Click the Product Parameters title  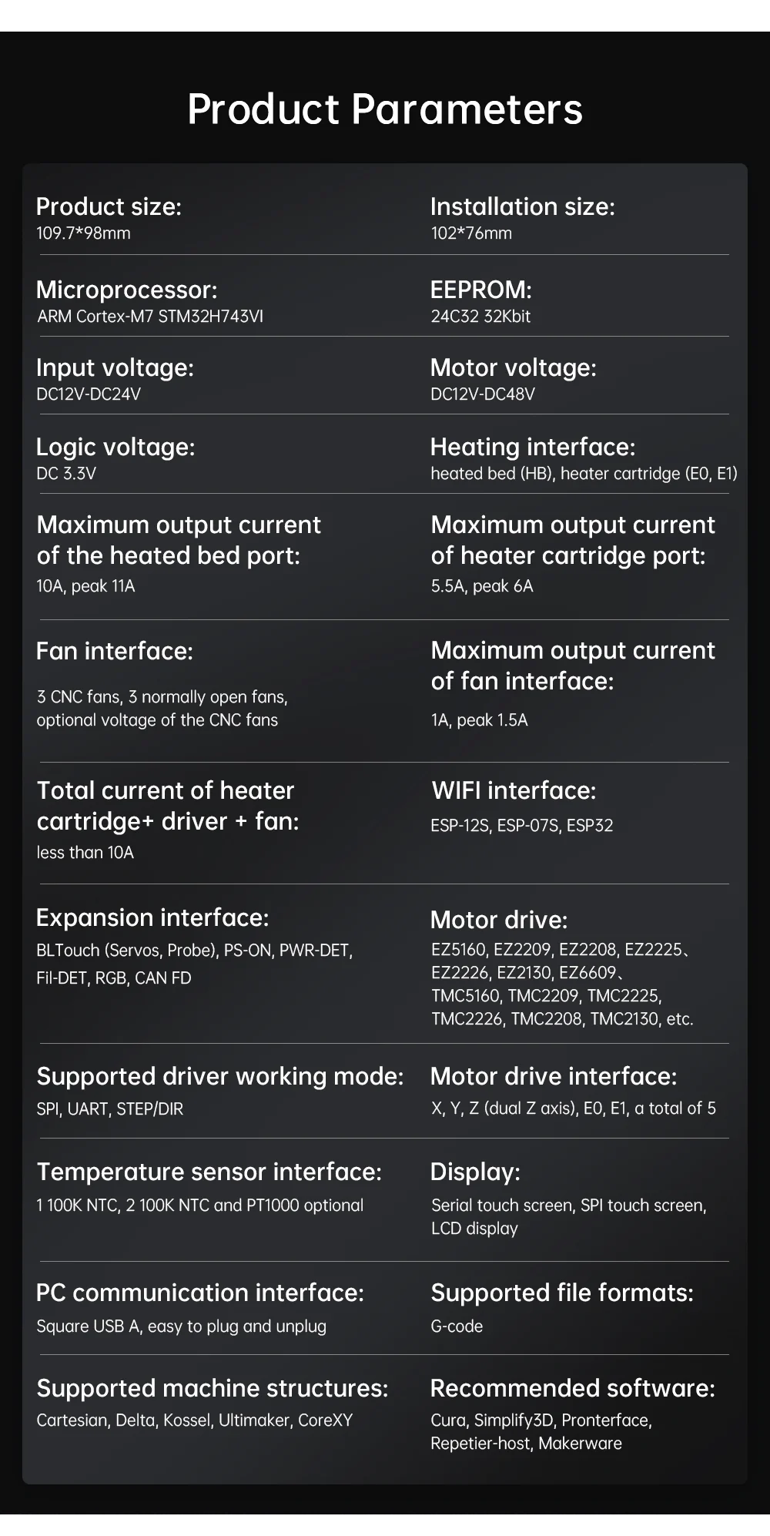point(385,109)
